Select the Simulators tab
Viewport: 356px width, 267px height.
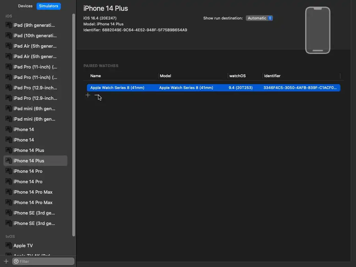pos(49,6)
